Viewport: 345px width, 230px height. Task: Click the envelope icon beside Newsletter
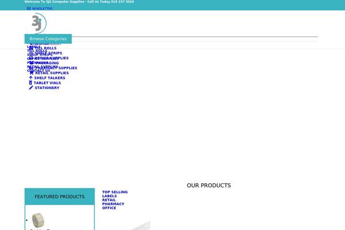(29, 9)
